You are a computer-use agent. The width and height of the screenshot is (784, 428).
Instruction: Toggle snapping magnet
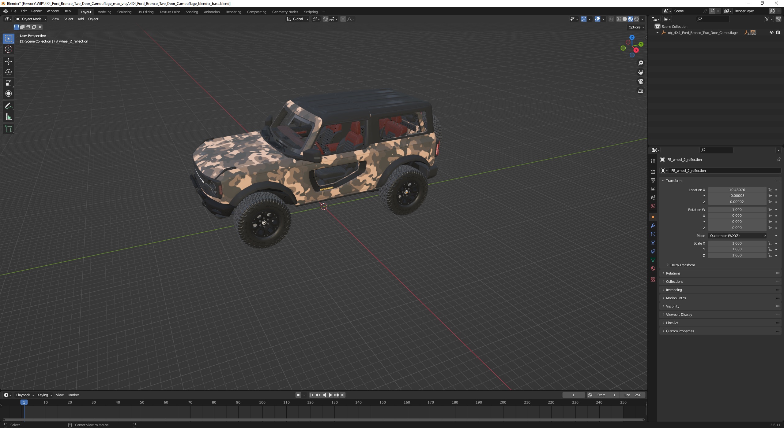point(325,19)
